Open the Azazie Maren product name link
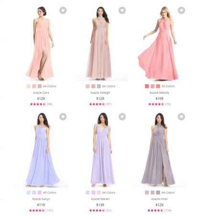The height and width of the screenshot is (219, 215). coord(100,199)
